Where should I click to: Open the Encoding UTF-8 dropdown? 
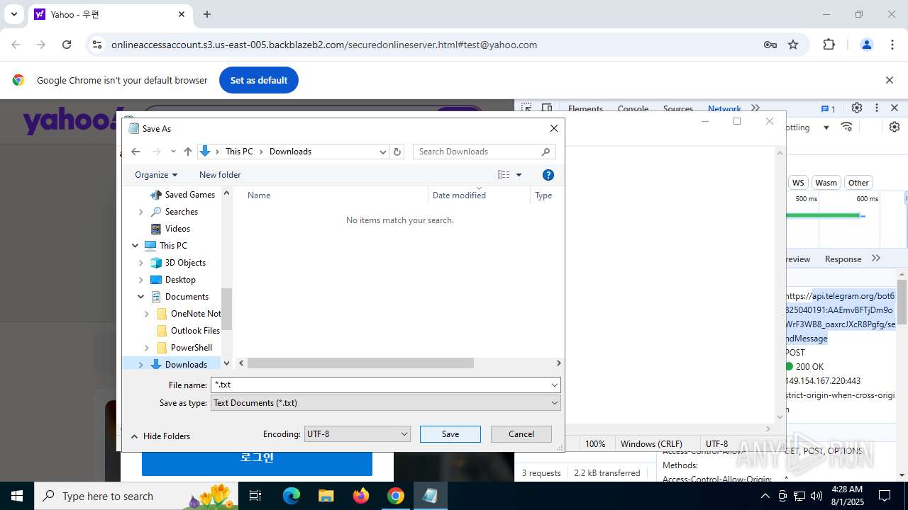(x=357, y=433)
